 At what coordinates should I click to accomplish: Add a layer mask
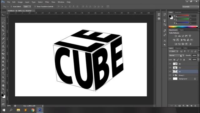tap(180, 106)
